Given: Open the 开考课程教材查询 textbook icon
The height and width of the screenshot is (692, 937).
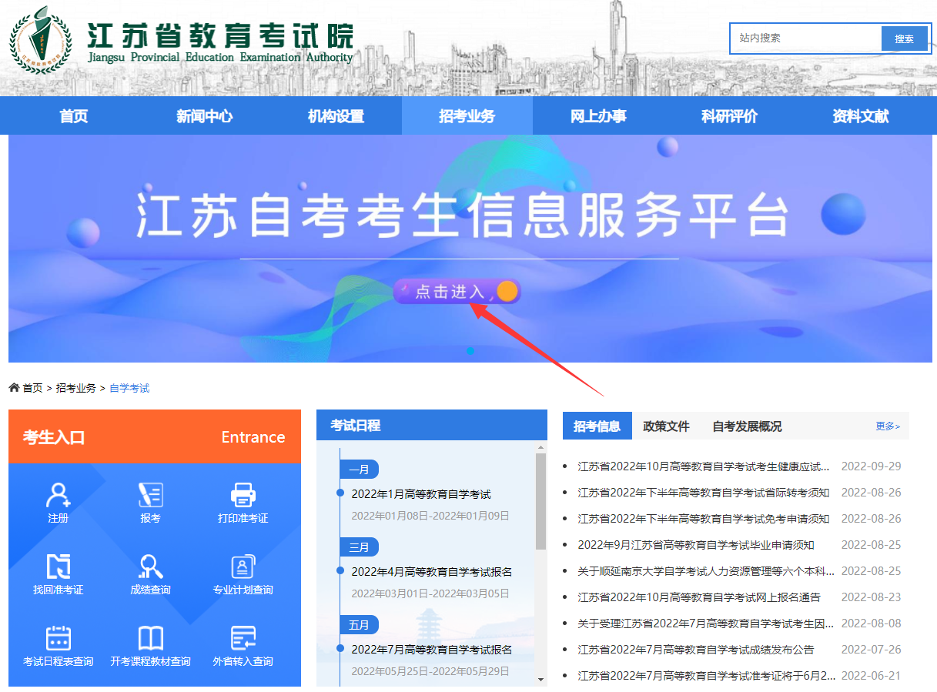Looking at the screenshot, I should 151,644.
